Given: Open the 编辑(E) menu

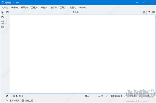Looking at the screenshot, I should pyautogui.click(x=15, y=8).
